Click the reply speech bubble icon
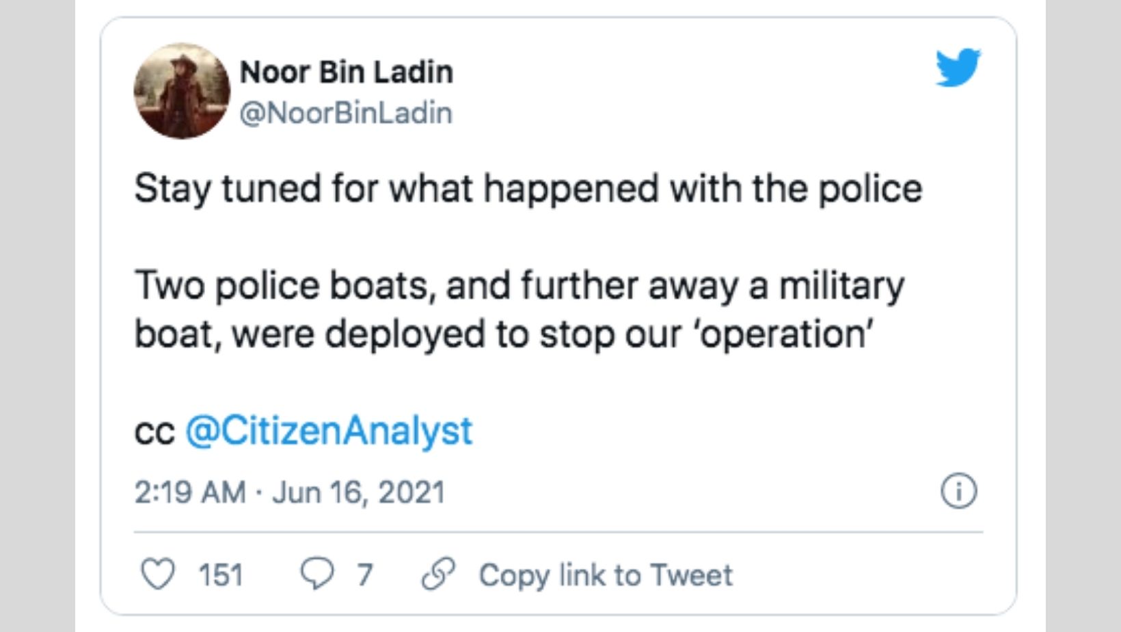 coord(317,574)
